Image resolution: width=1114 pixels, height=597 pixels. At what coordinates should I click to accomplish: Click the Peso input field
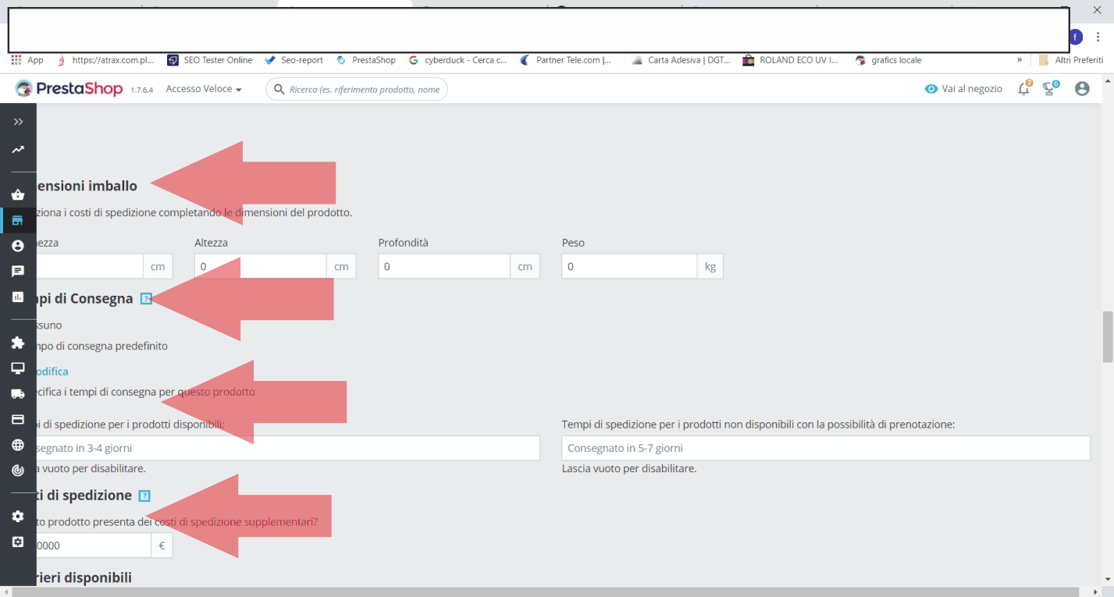[629, 266]
